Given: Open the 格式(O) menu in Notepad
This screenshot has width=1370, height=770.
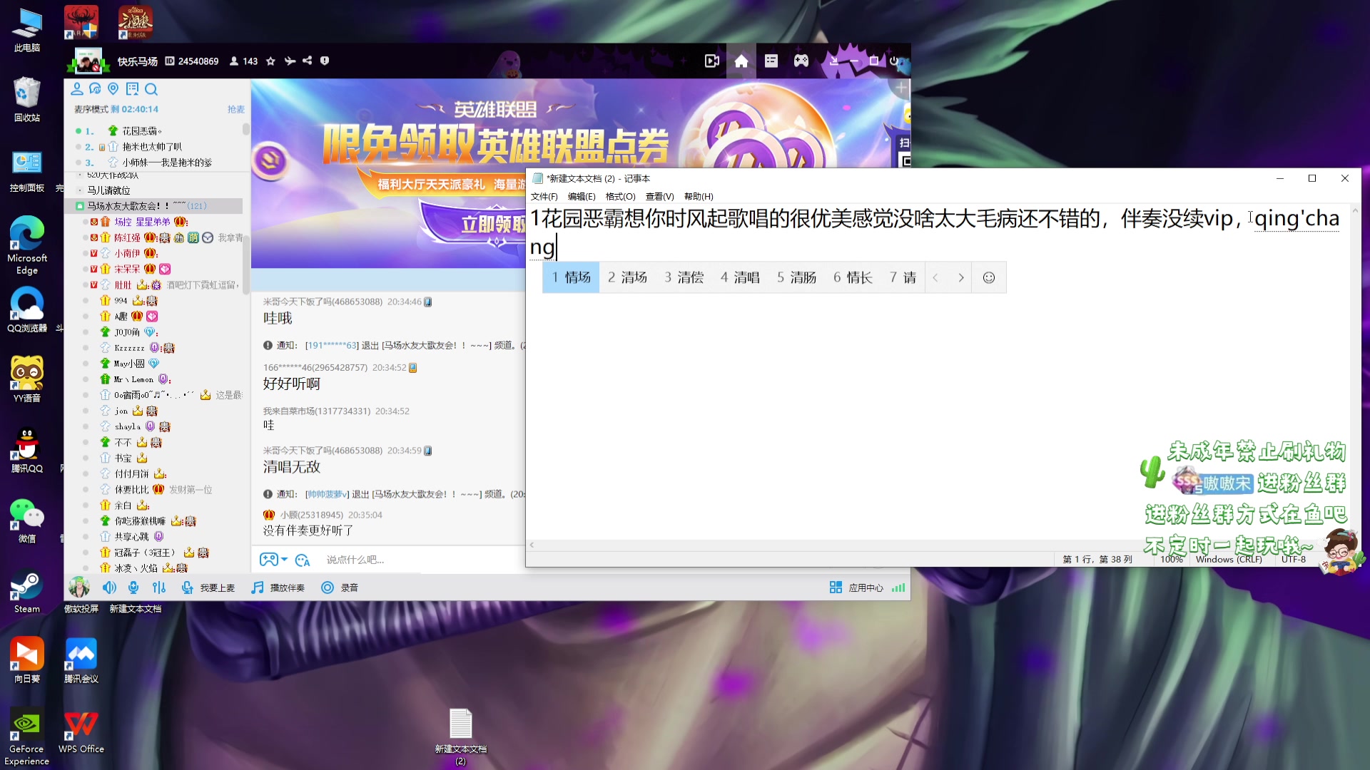Looking at the screenshot, I should coord(620,197).
